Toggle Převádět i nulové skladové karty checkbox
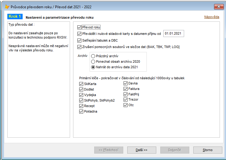The width and height of the screenshot is (226, 160). 79,34
